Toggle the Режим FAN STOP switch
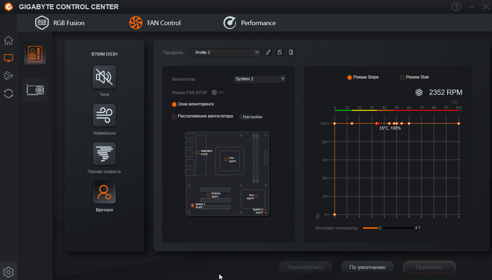 coord(217,92)
